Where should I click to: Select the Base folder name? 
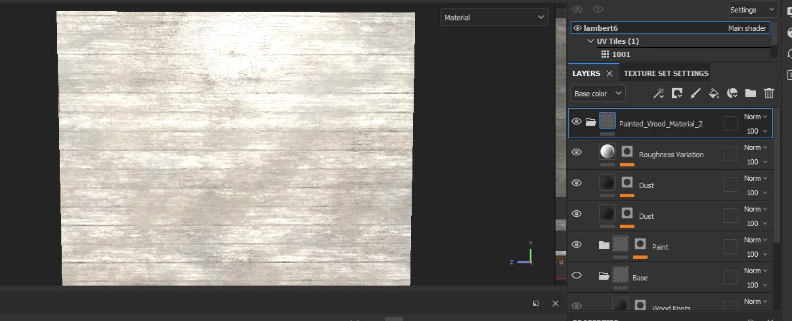[x=640, y=278]
